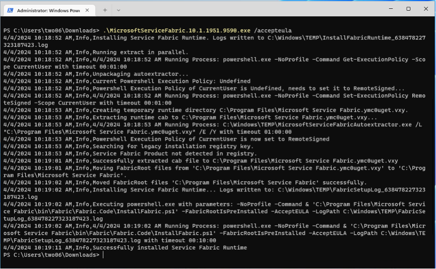Click 'is now set to RemoteSigned' line
436x269 pixels.
click(x=166, y=139)
